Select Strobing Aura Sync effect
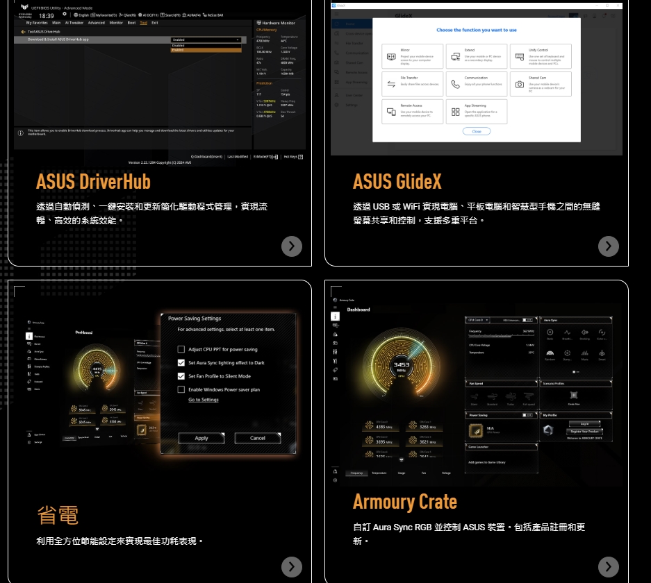The width and height of the screenshot is (651, 583). 584,333
